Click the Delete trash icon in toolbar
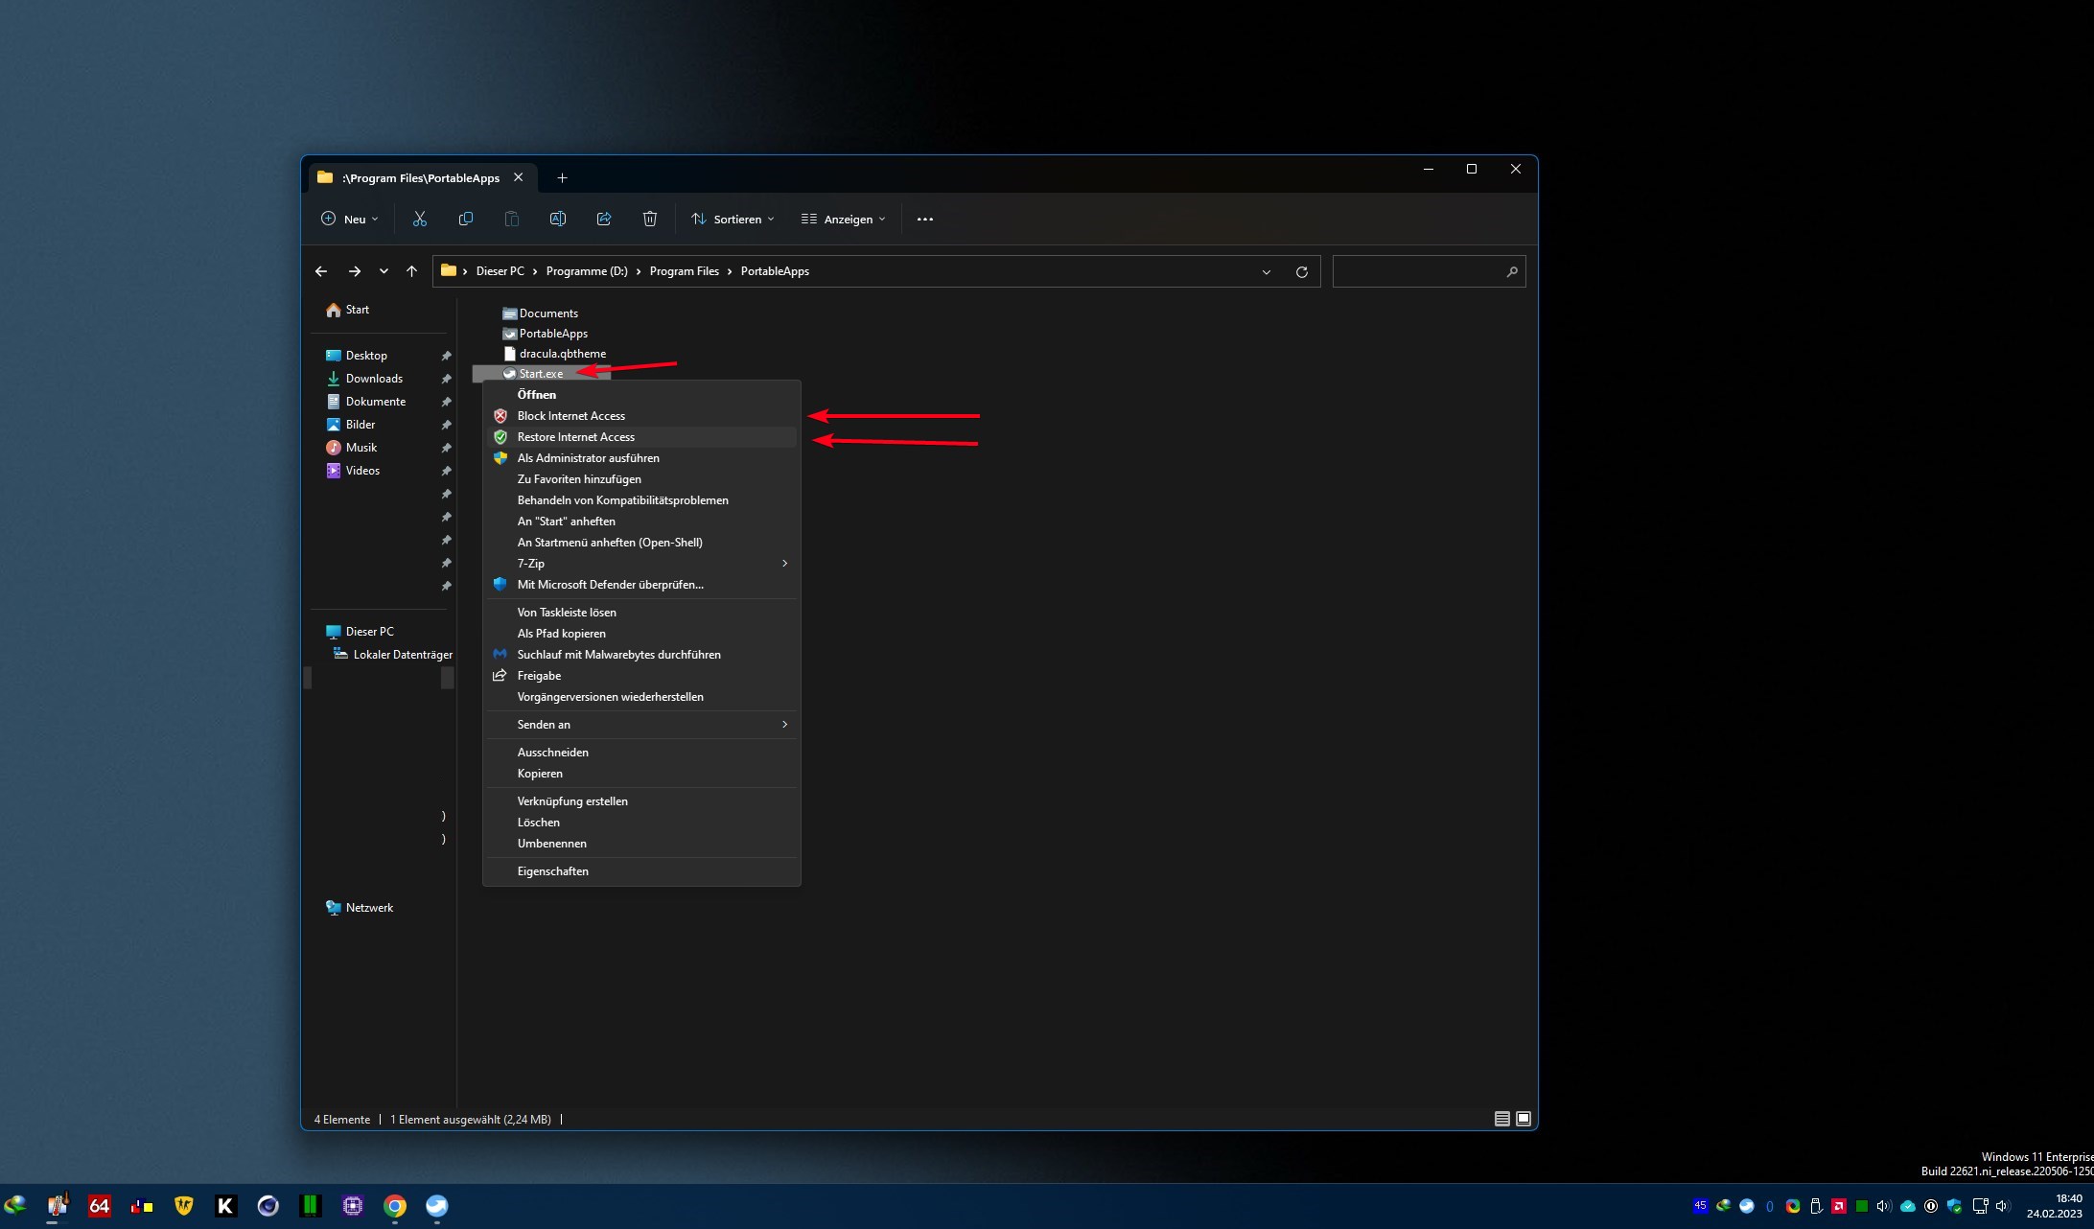 tap(650, 220)
